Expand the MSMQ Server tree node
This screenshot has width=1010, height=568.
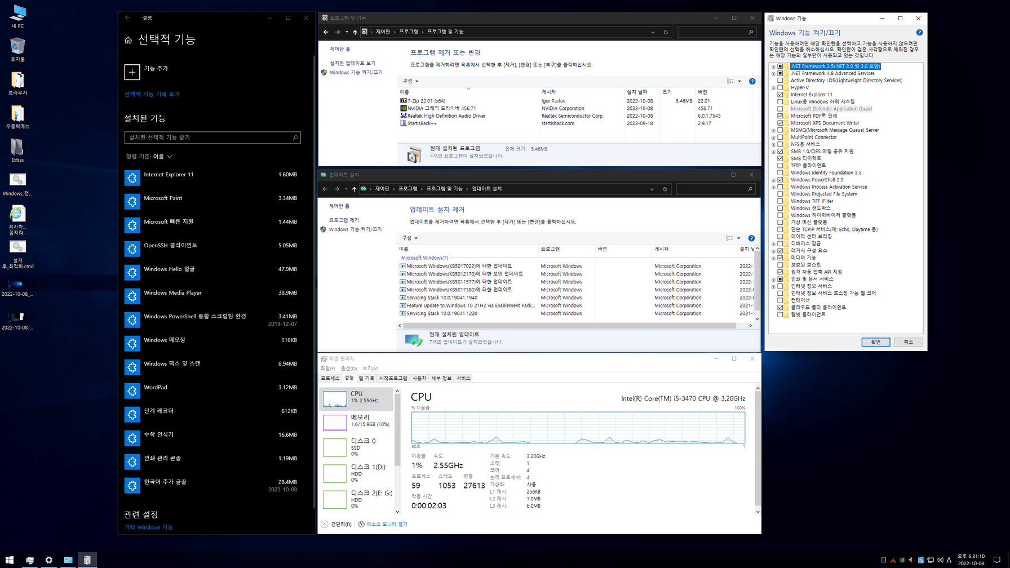[x=773, y=130]
